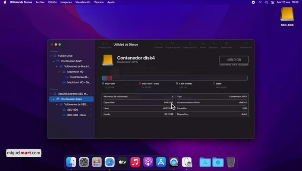This screenshot has height=171, width=302.
Task: Open the Imágenes menu
Action: 66,2
